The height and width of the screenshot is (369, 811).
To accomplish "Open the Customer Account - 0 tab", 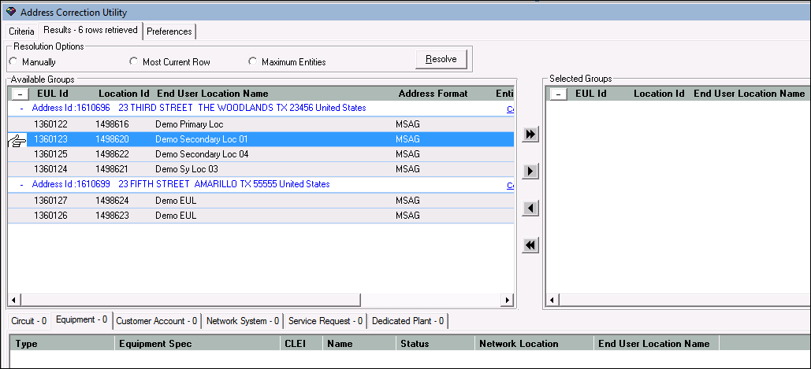I will 157,321.
